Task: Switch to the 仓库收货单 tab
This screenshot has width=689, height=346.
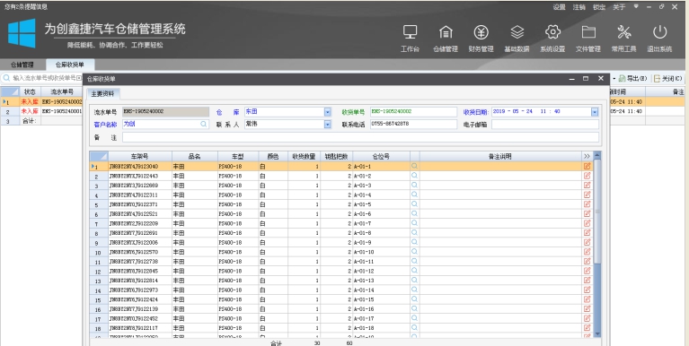Action: (69, 65)
